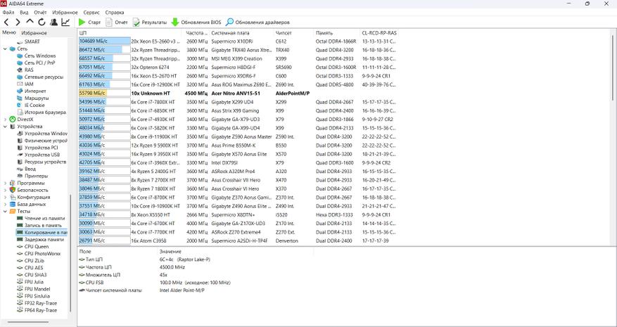Select Чтение из памяти test
This screenshot has width=617, height=327.
[44, 219]
